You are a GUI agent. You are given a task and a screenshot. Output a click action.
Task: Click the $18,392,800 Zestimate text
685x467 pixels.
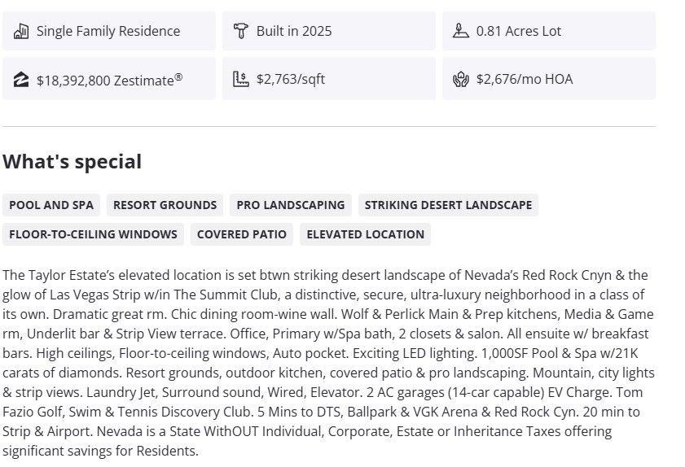coord(109,80)
